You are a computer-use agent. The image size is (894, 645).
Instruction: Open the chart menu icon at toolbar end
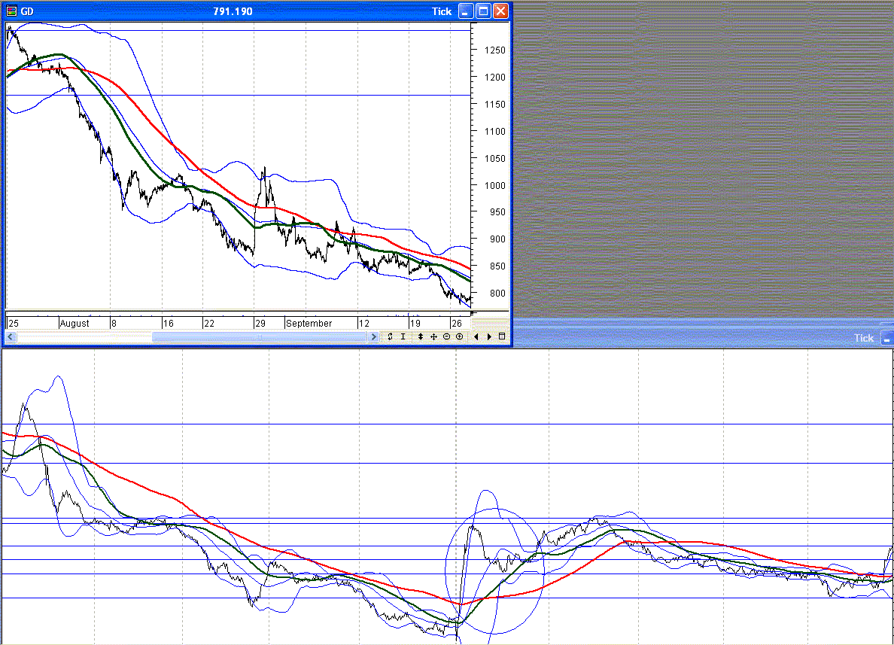502,336
